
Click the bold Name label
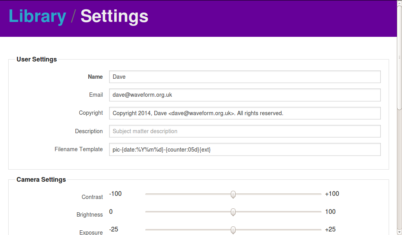click(x=95, y=77)
